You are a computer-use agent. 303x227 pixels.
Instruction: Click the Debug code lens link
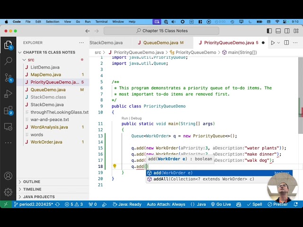(x=136, y=118)
